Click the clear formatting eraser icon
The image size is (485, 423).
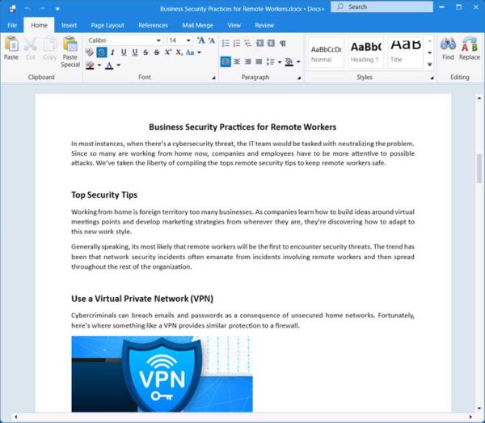(x=90, y=52)
